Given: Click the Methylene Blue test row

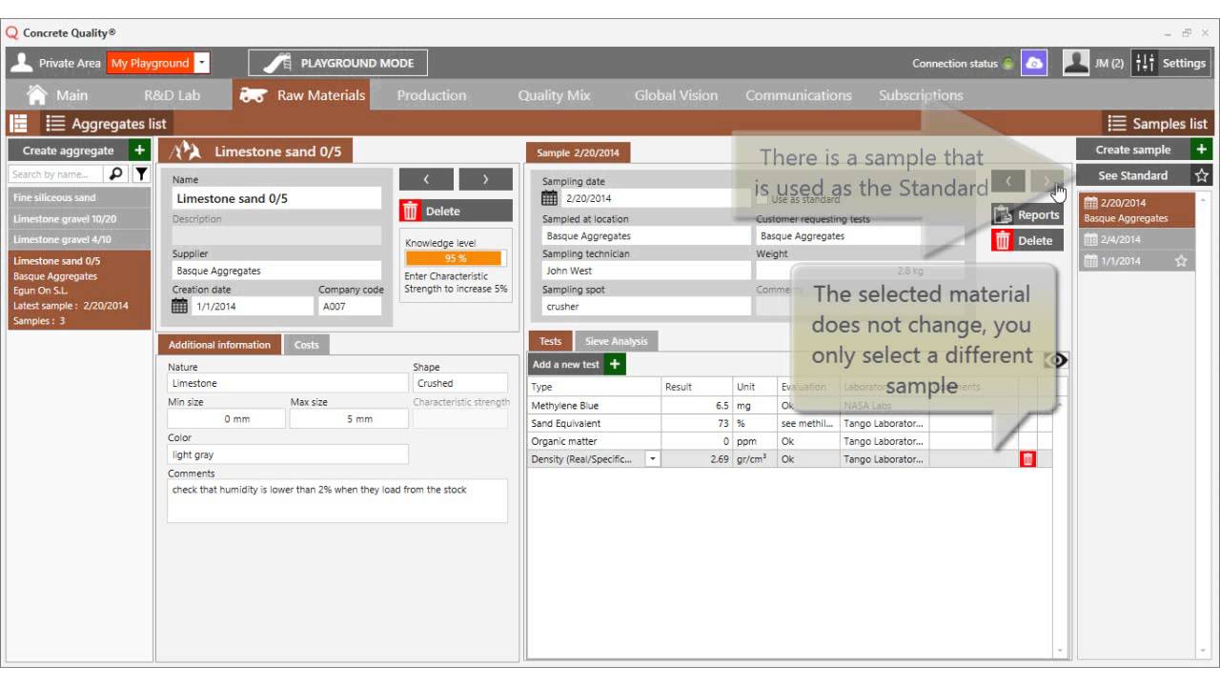Looking at the screenshot, I should pos(790,405).
